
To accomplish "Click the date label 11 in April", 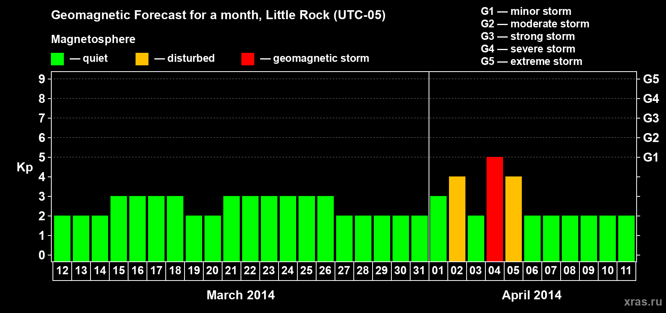I will coord(626,270).
